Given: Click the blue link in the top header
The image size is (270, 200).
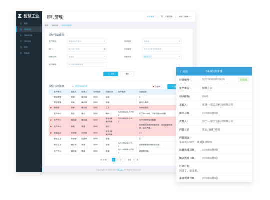Looking at the screenshot, I should 150,16.
